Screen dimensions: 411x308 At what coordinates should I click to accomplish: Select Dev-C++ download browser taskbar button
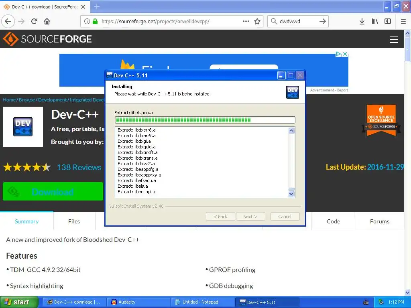pos(74,302)
